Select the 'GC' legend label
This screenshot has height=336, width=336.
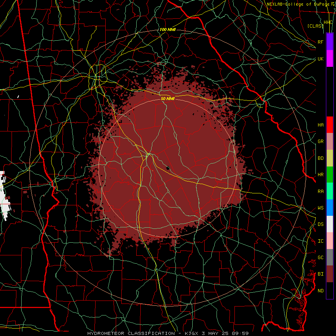(320, 258)
